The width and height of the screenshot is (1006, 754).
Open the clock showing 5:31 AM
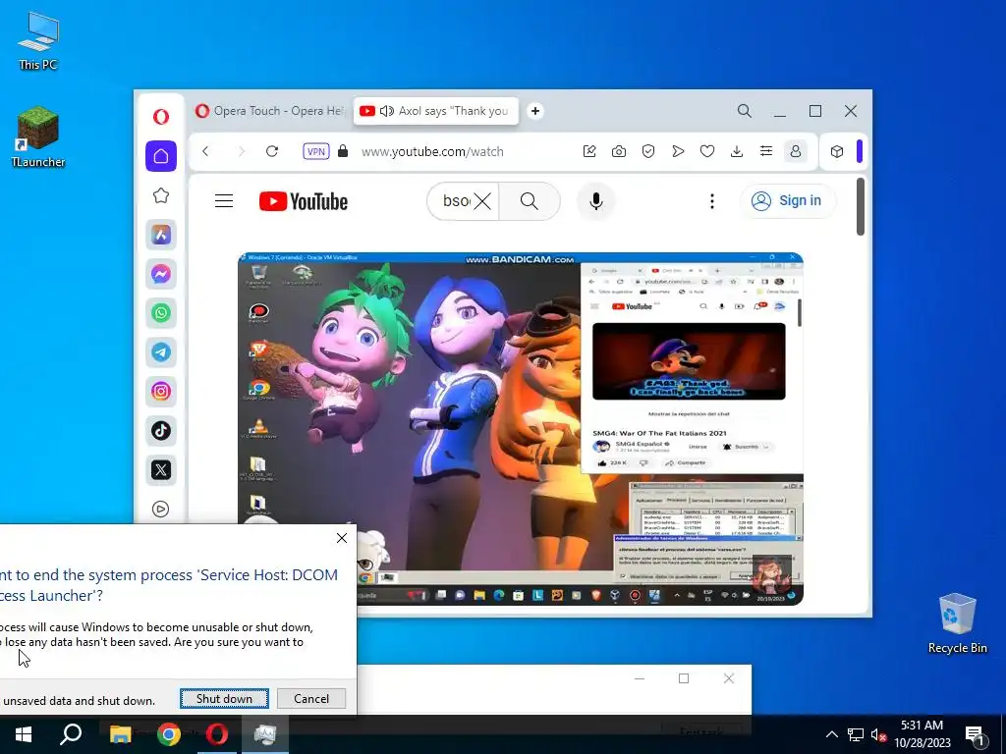tap(922, 734)
